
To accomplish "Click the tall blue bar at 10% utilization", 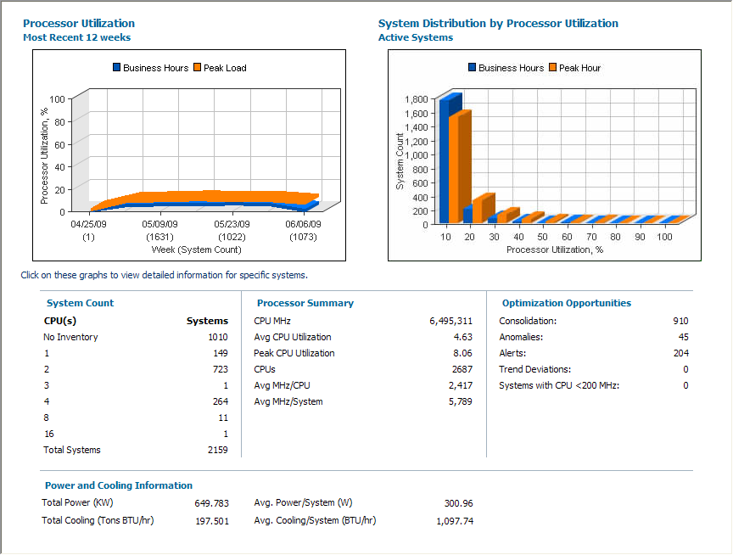I will (444, 161).
